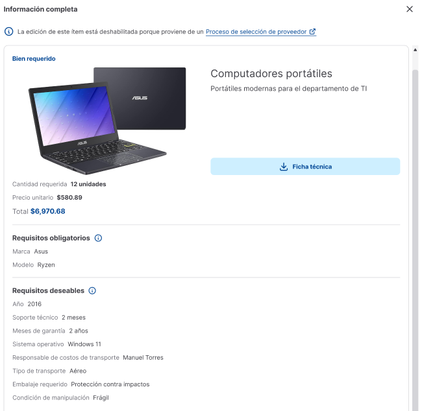Download the Ficha técnica
Viewport: 422px width, 411px height.
(305, 167)
